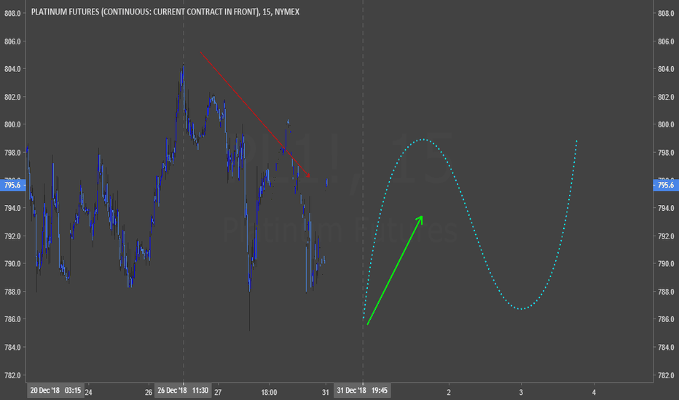Click 784.0 on the right price axis
The image size is (679, 400).
pos(666,347)
